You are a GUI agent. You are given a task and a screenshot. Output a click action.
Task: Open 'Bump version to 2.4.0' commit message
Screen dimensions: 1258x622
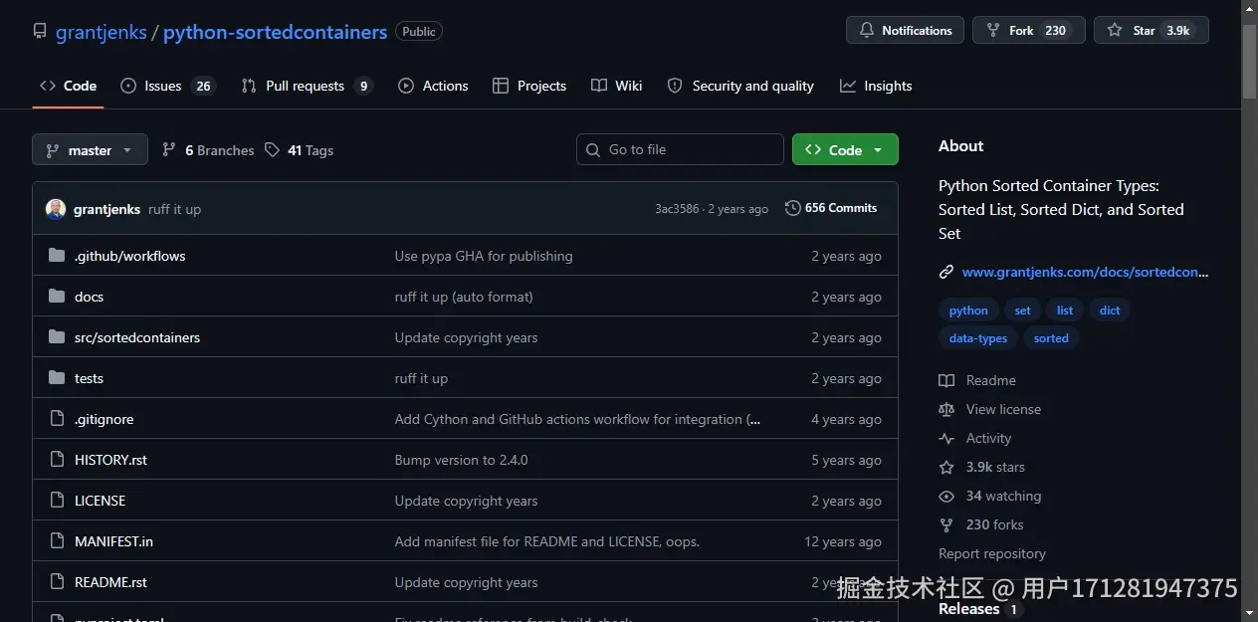(461, 460)
